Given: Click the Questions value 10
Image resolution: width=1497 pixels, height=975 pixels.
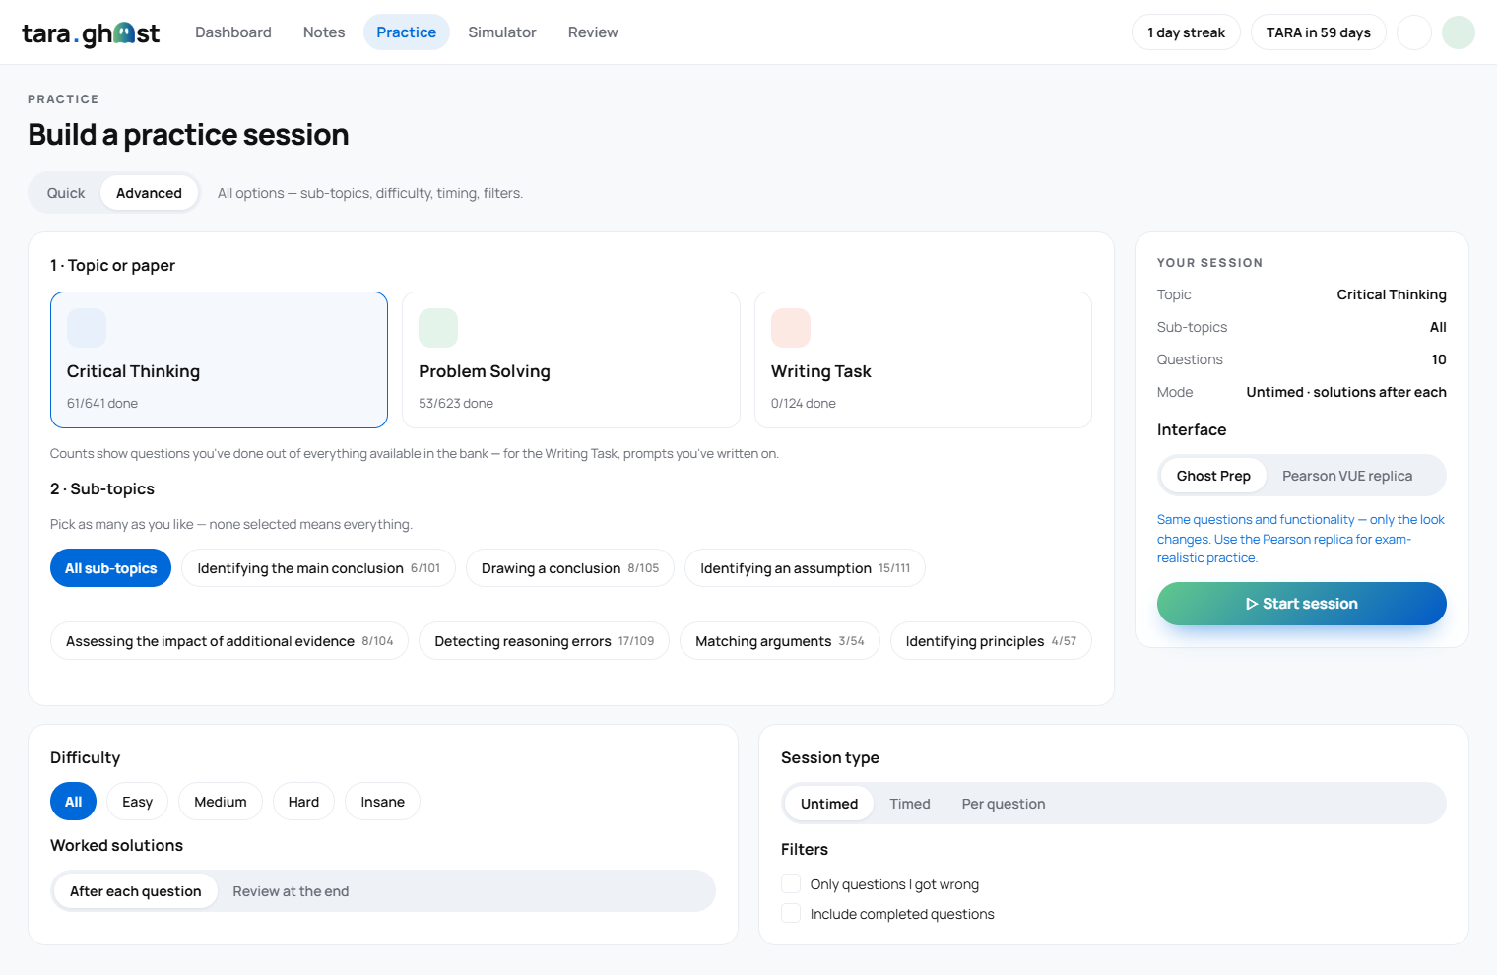Looking at the screenshot, I should coord(1439,359).
